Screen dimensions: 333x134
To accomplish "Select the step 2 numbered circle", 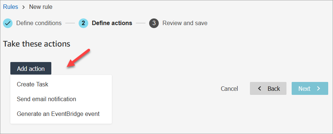I will coord(83,23).
